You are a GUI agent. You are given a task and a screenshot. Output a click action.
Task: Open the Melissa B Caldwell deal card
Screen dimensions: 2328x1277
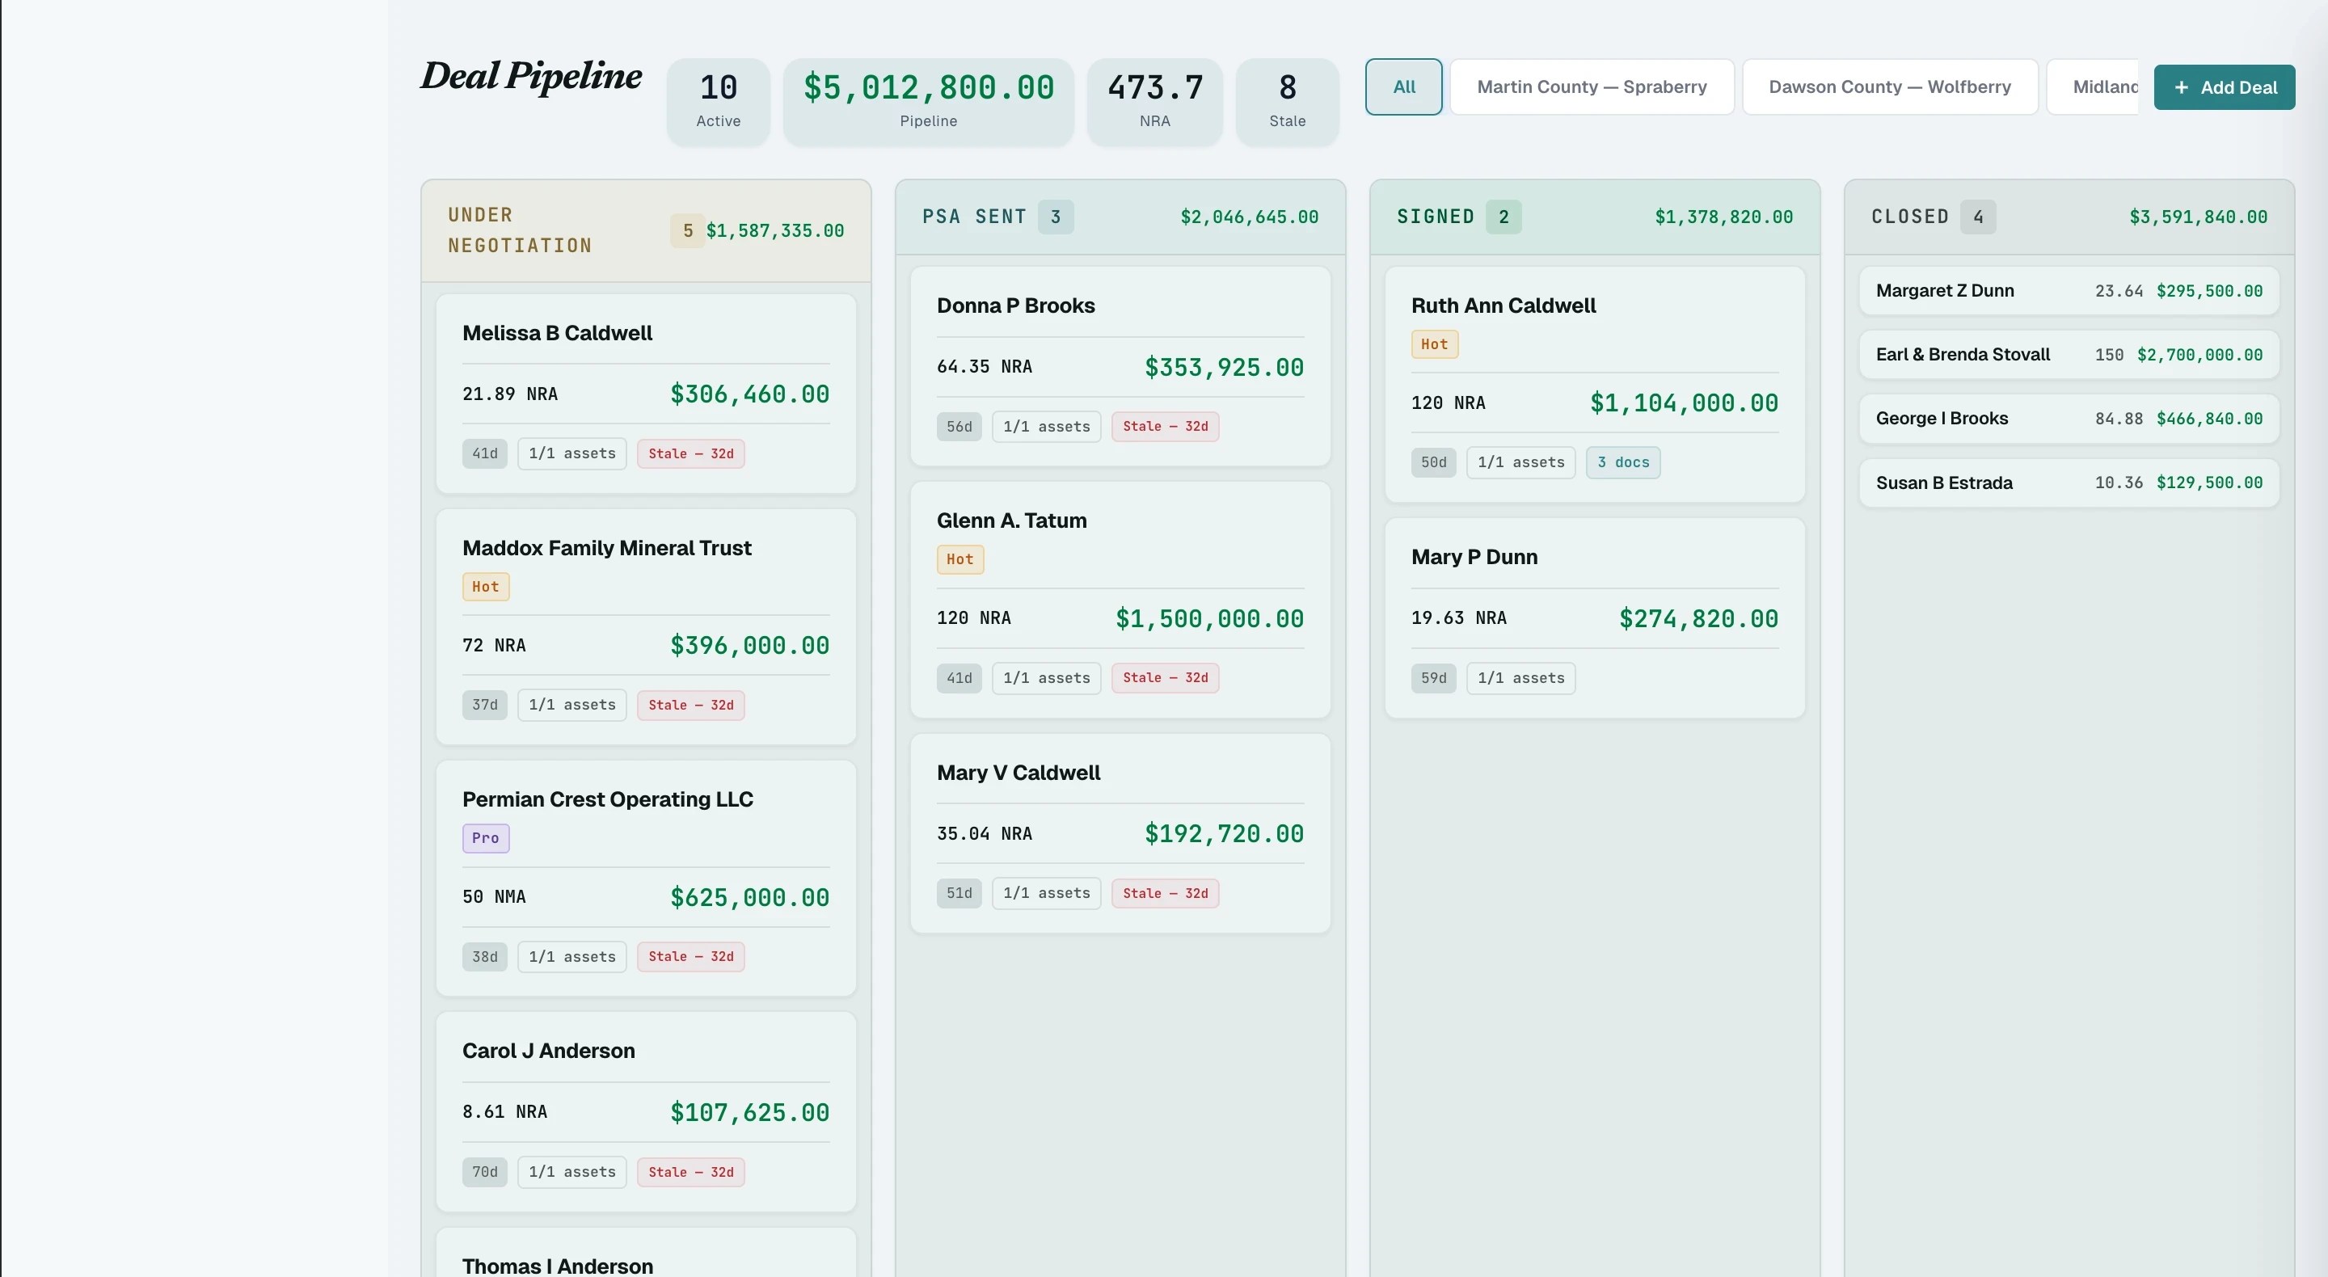pos(645,393)
